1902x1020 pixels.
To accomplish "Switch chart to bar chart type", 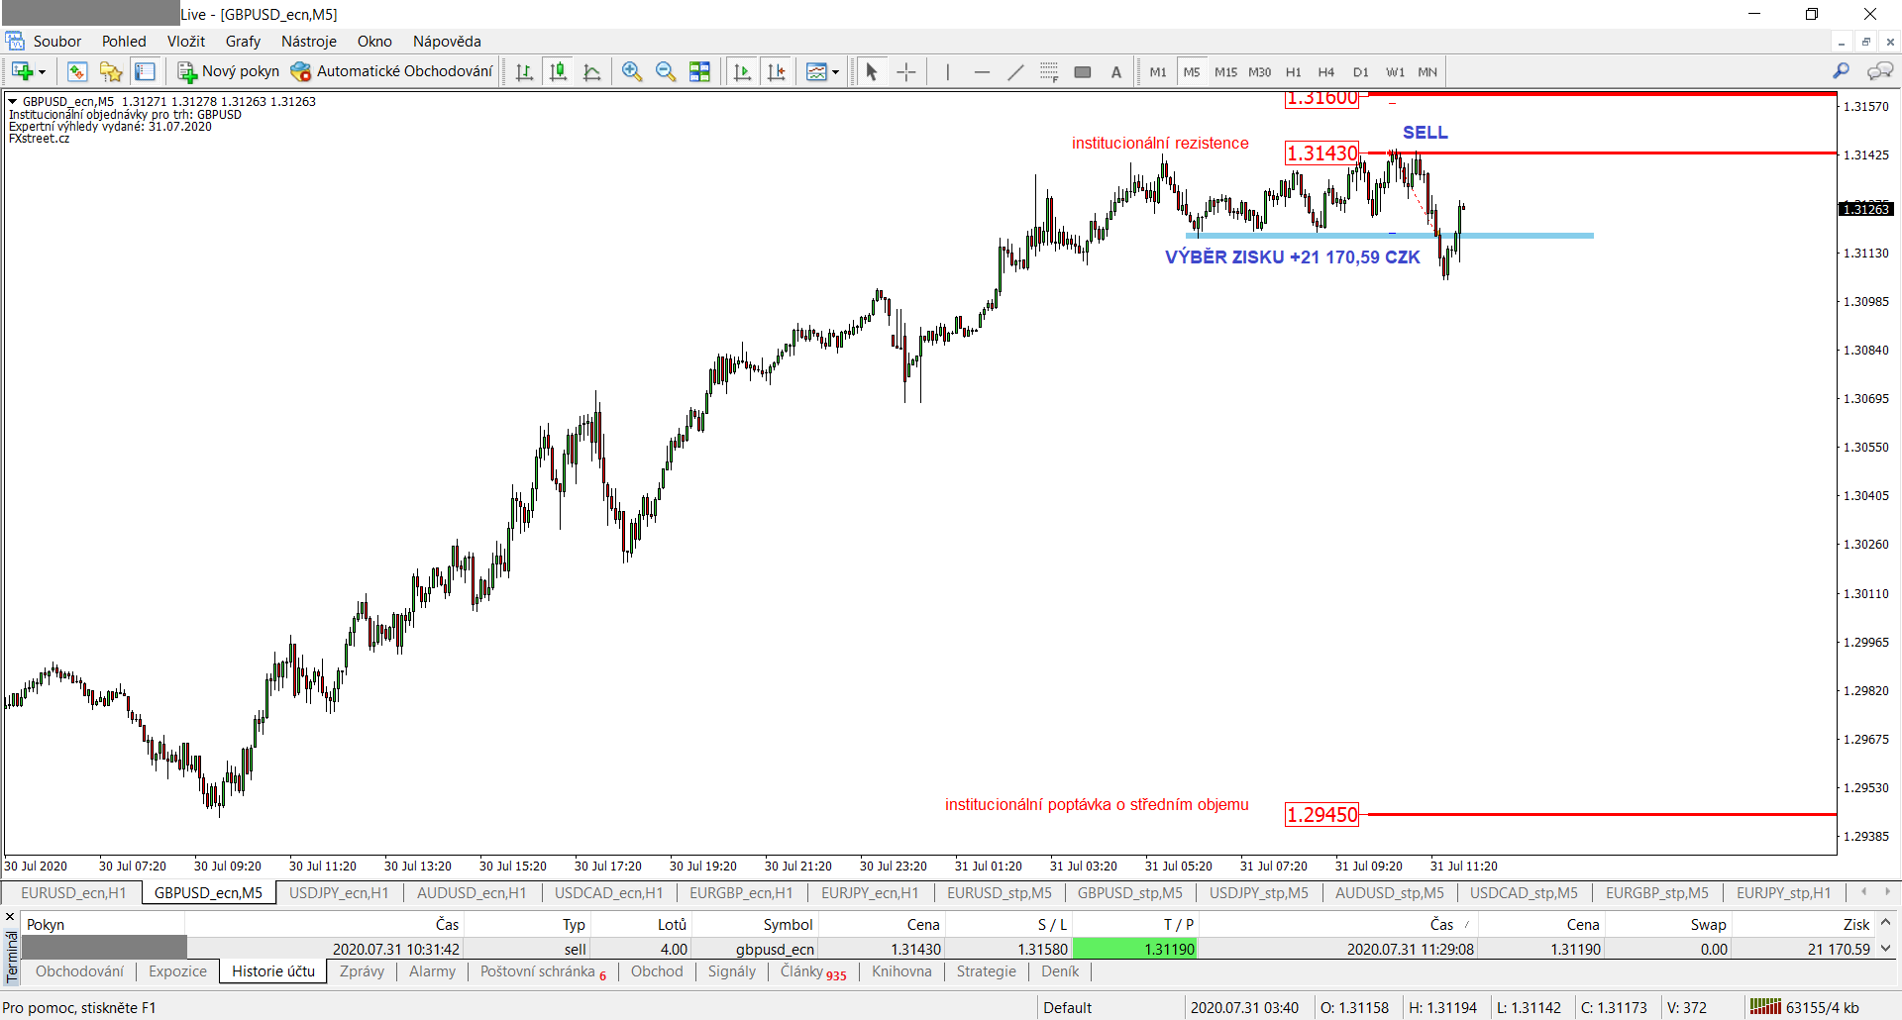I will pos(525,71).
